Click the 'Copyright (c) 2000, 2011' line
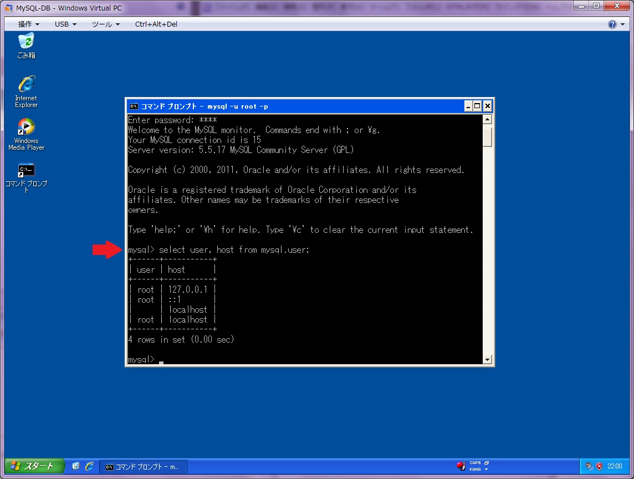This screenshot has height=479, width=634. pyautogui.click(x=296, y=170)
